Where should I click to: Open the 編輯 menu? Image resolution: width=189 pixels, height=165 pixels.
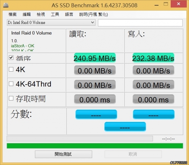27,14
